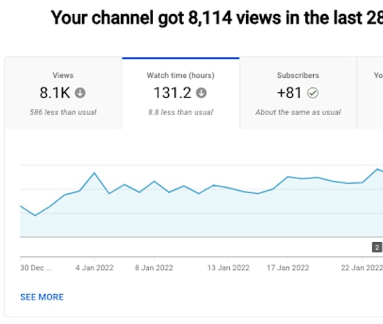Click the down-arrow icon beside 131.2 hours

pos(201,93)
